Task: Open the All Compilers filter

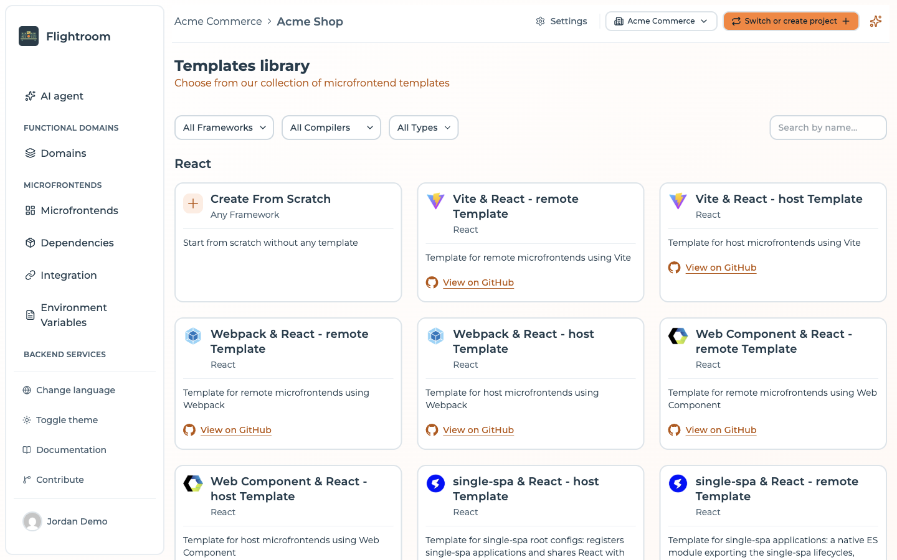Action: [x=331, y=128]
